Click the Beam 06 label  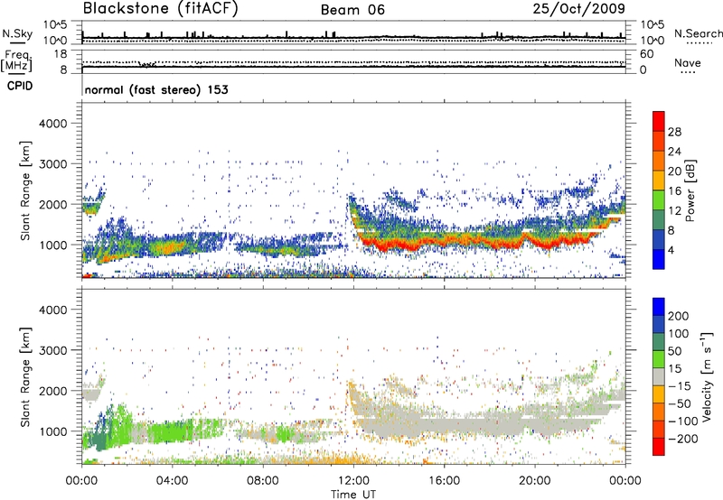coord(352,10)
